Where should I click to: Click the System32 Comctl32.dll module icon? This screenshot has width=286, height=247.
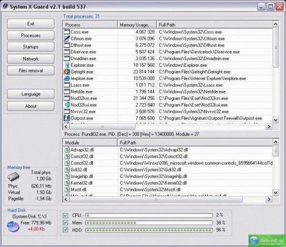67,156
